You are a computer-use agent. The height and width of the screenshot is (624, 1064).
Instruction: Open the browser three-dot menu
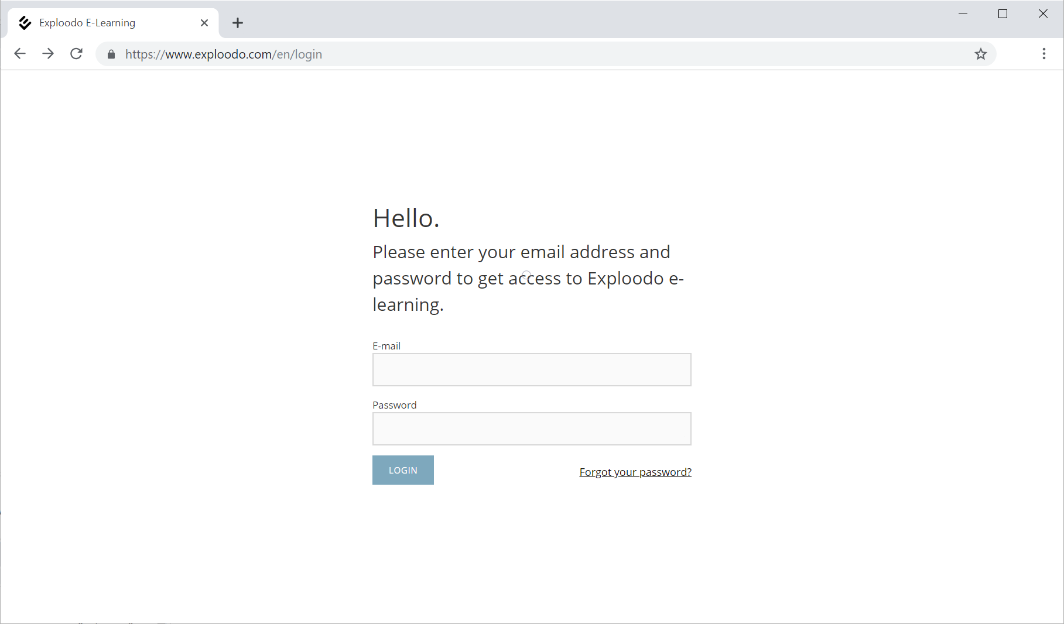pyautogui.click(x=1044, y=54)
